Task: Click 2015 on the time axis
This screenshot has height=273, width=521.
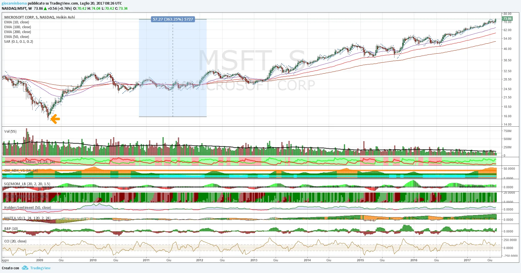Action: pyautogui.click(x=360, y=260)
